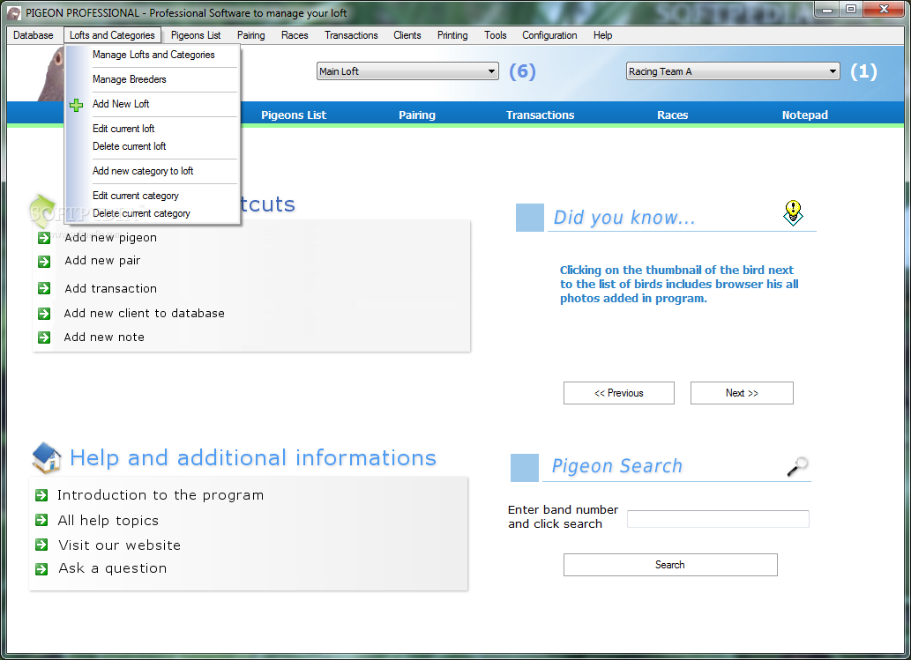Select Edit current category
This screenshot has width=911, height=660.
(x=153, y=196)
